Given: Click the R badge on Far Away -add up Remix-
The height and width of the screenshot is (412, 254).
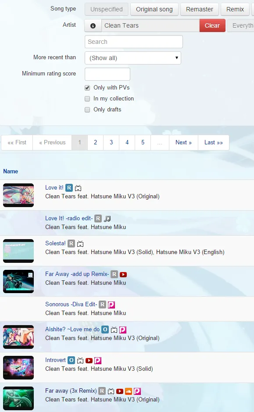Looking at the screenshot, I should [x=114, y=274].
